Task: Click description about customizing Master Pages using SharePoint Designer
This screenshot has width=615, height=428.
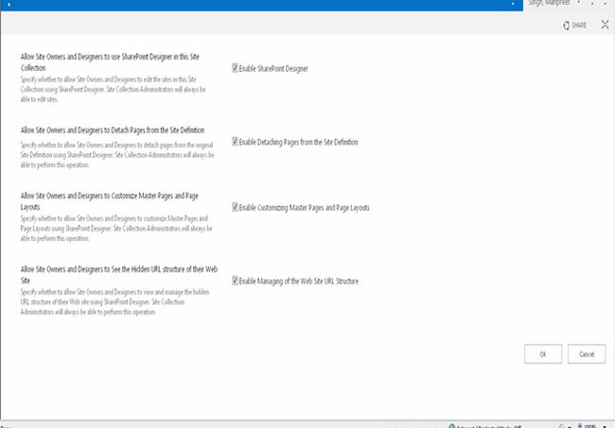Action: pyautogui.click(x=116, y=229)
